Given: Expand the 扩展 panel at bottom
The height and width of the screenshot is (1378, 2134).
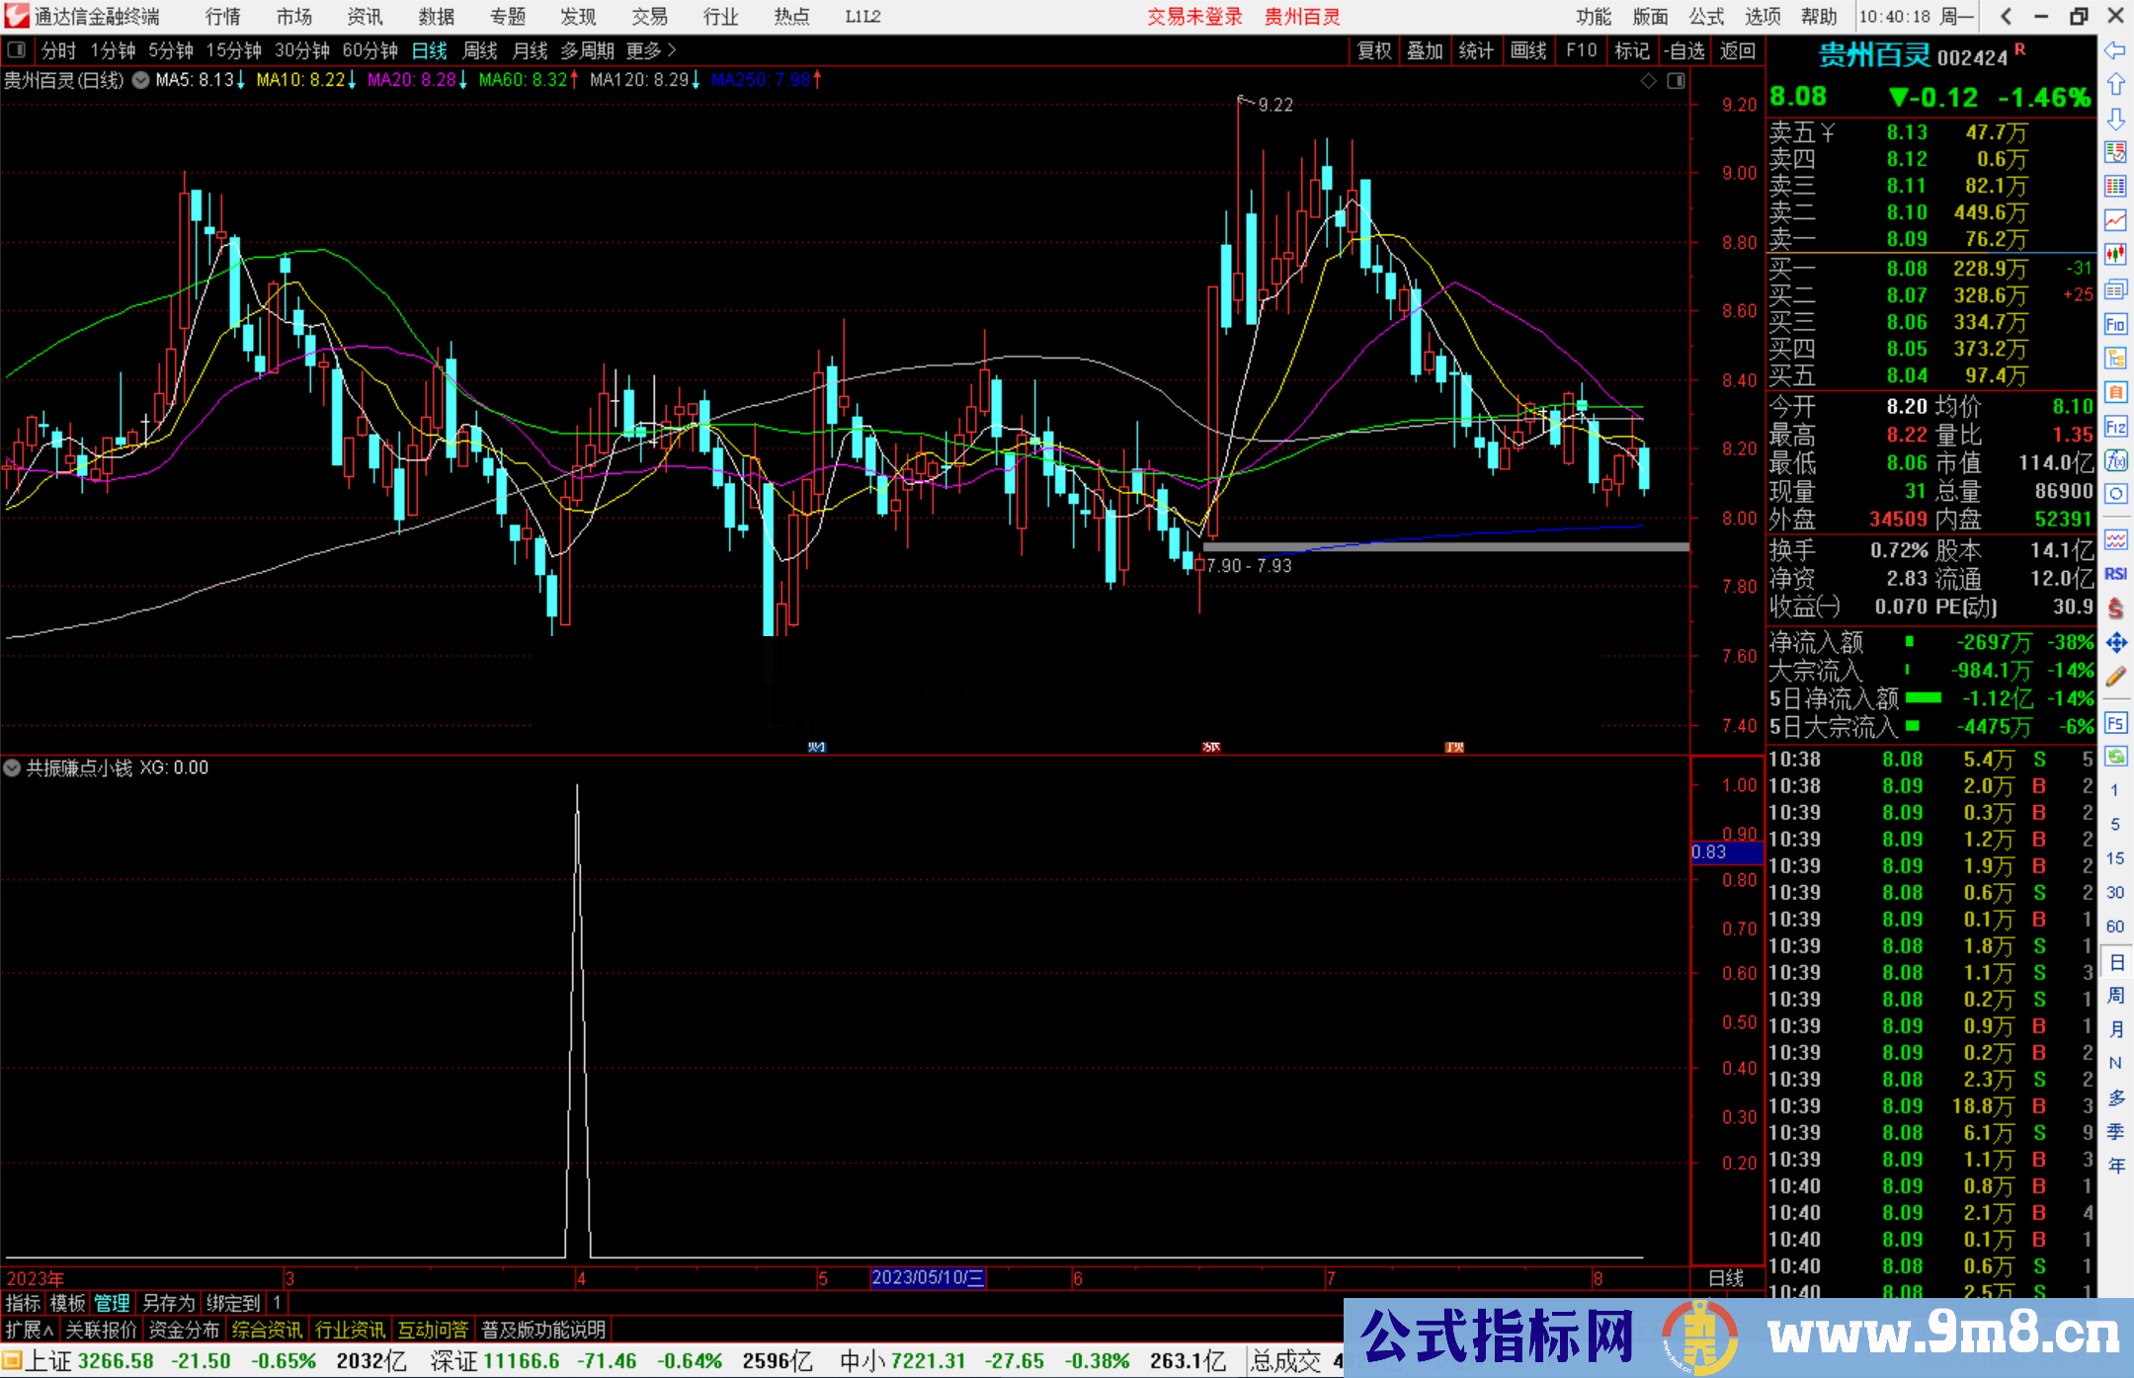Looking at the screenshot, I should 30,1330.
